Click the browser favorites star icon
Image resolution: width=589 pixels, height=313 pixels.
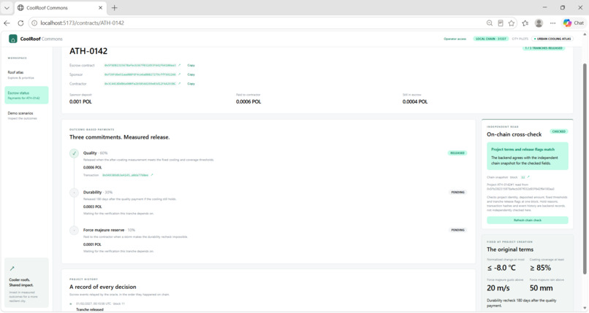(x=512, y=23)
